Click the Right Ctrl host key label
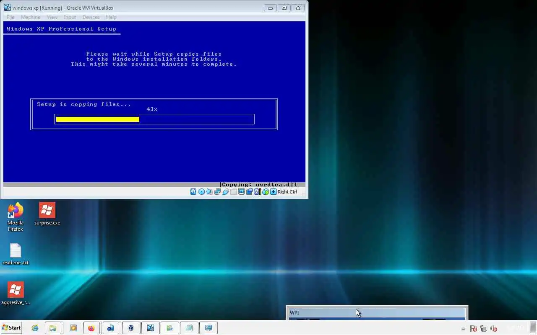This screenshot has height=335, width=537. coord(287,192)
